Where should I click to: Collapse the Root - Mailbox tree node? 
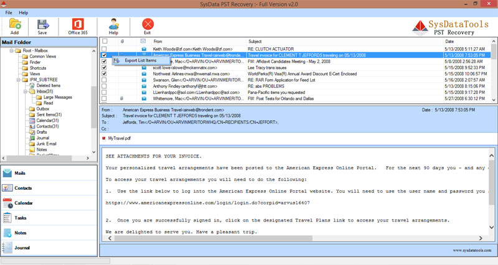[11, 50]
